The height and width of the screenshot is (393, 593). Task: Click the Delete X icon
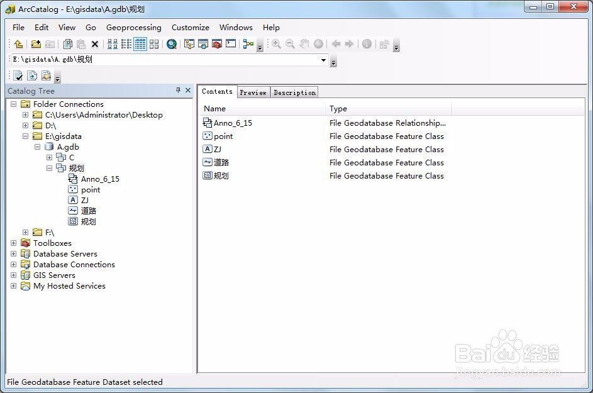click(x=95, y=44)
